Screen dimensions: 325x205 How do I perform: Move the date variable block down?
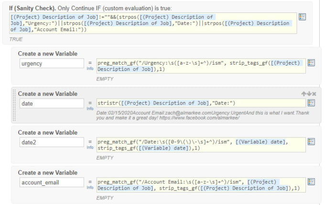pyautogui.click(x=309, y=94)
